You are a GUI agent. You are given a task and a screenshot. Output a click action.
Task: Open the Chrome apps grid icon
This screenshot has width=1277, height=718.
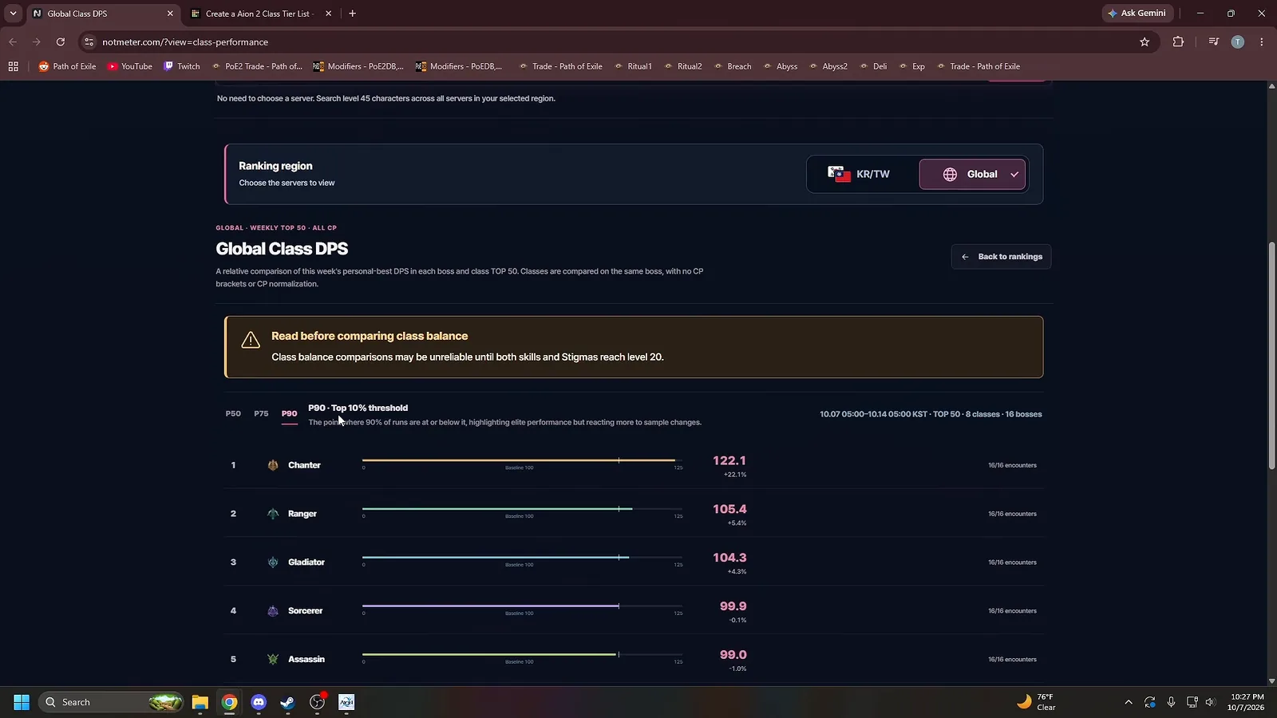pyautogui.click(x=13, y=66)
